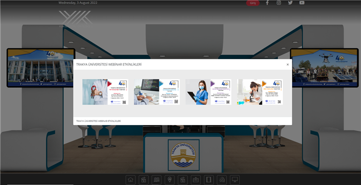Viewport: 361px width, 185px height.
Task: Select the map location pin icon
Action: (x=169, y=179)
